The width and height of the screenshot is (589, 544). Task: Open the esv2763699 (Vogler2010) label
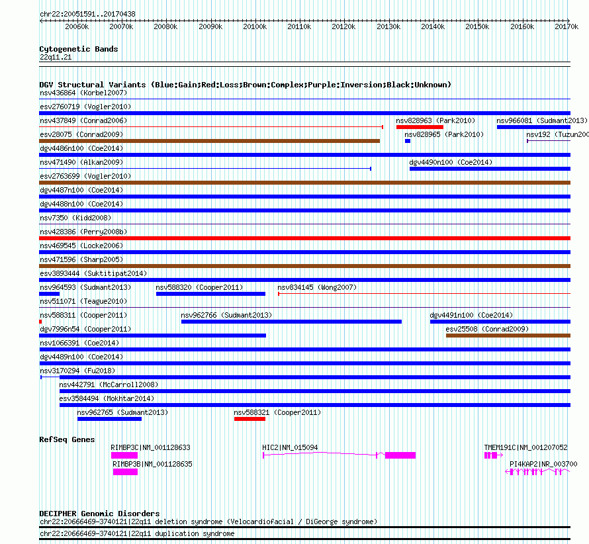click(85, 176)
